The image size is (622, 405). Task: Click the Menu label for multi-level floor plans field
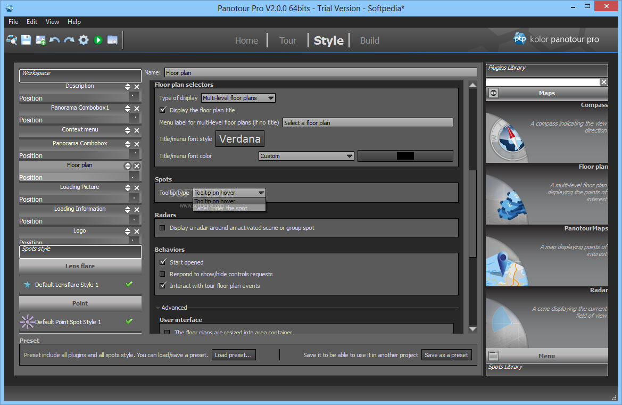pos(368,122)
